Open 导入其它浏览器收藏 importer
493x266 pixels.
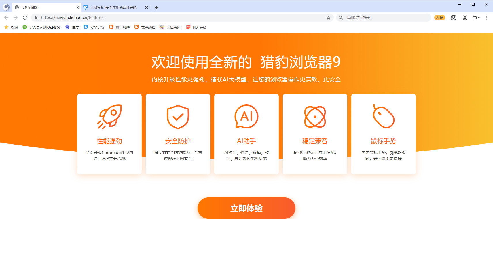point(41,27)
